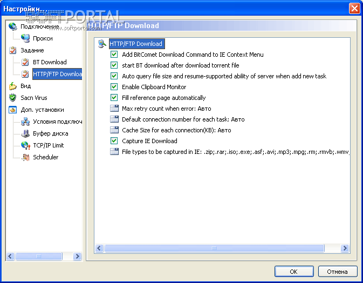Open the Sacn Virus settings page
The height and width of the screenshot is (283, 363).
pyautogui.click(x=34, y=98)
